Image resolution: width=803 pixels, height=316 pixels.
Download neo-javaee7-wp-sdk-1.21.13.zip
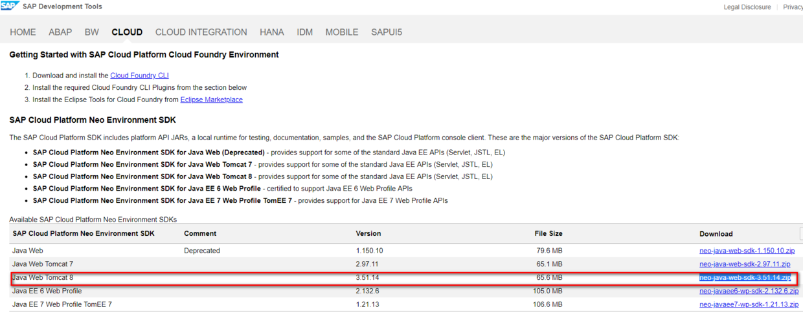point(749,304)
